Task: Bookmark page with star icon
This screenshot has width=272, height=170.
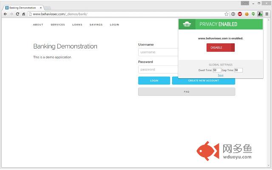Action: pos(227,14)
